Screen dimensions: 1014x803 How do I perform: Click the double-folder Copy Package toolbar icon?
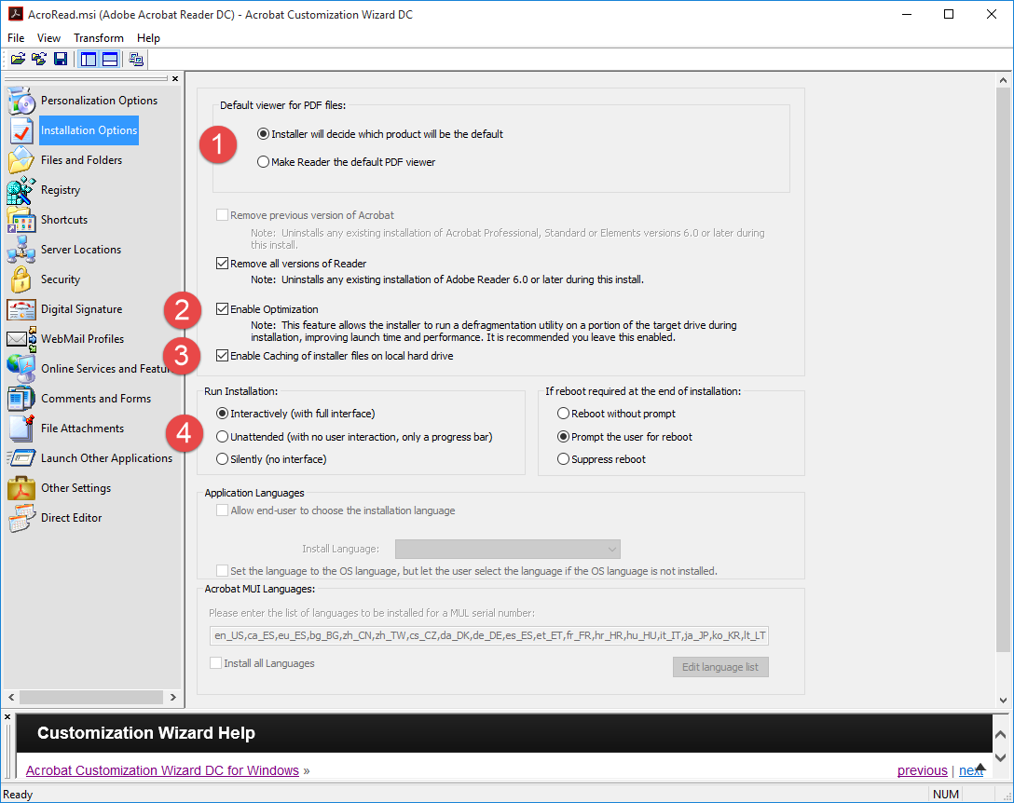pos(39,60)
